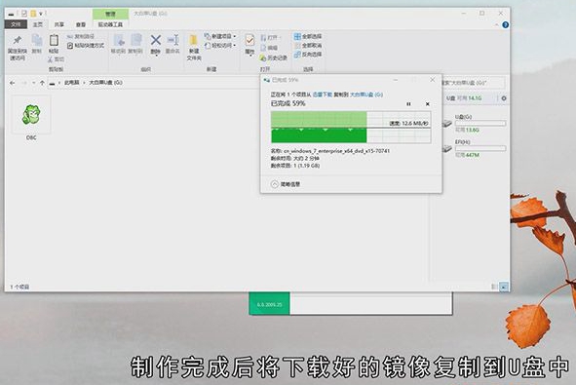Open the recent locations dropdown arrow
Image resolution: width=576 pixels, height=385 pixels.
click(x=34, y=83)
